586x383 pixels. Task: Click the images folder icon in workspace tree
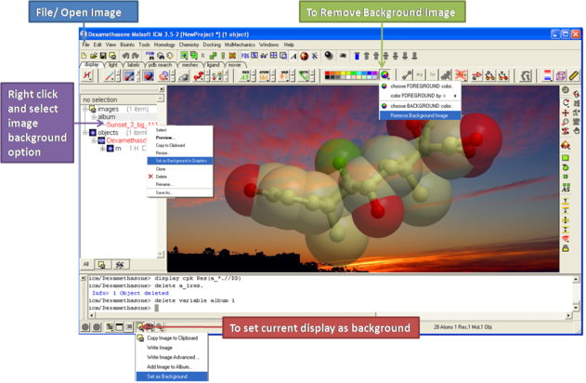[92, 109]
